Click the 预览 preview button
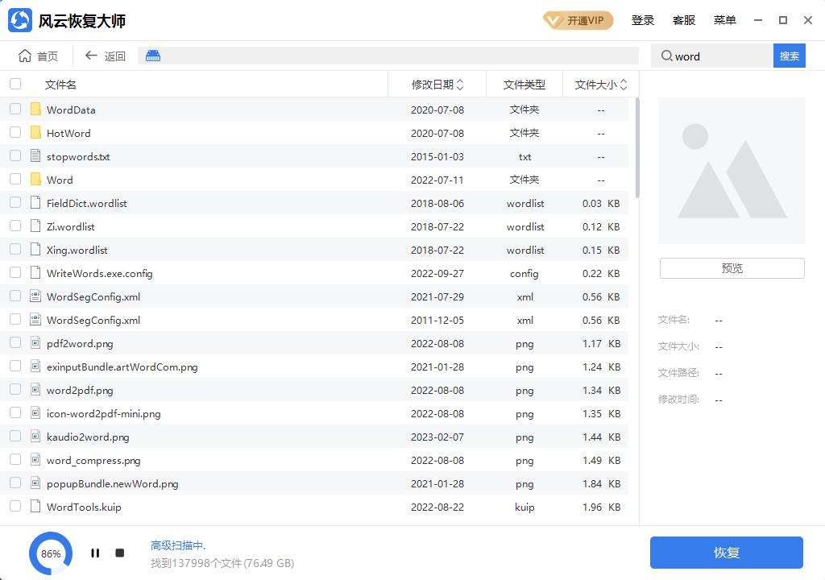This screenshot has height=580, width=825. (x=731, y=267)
